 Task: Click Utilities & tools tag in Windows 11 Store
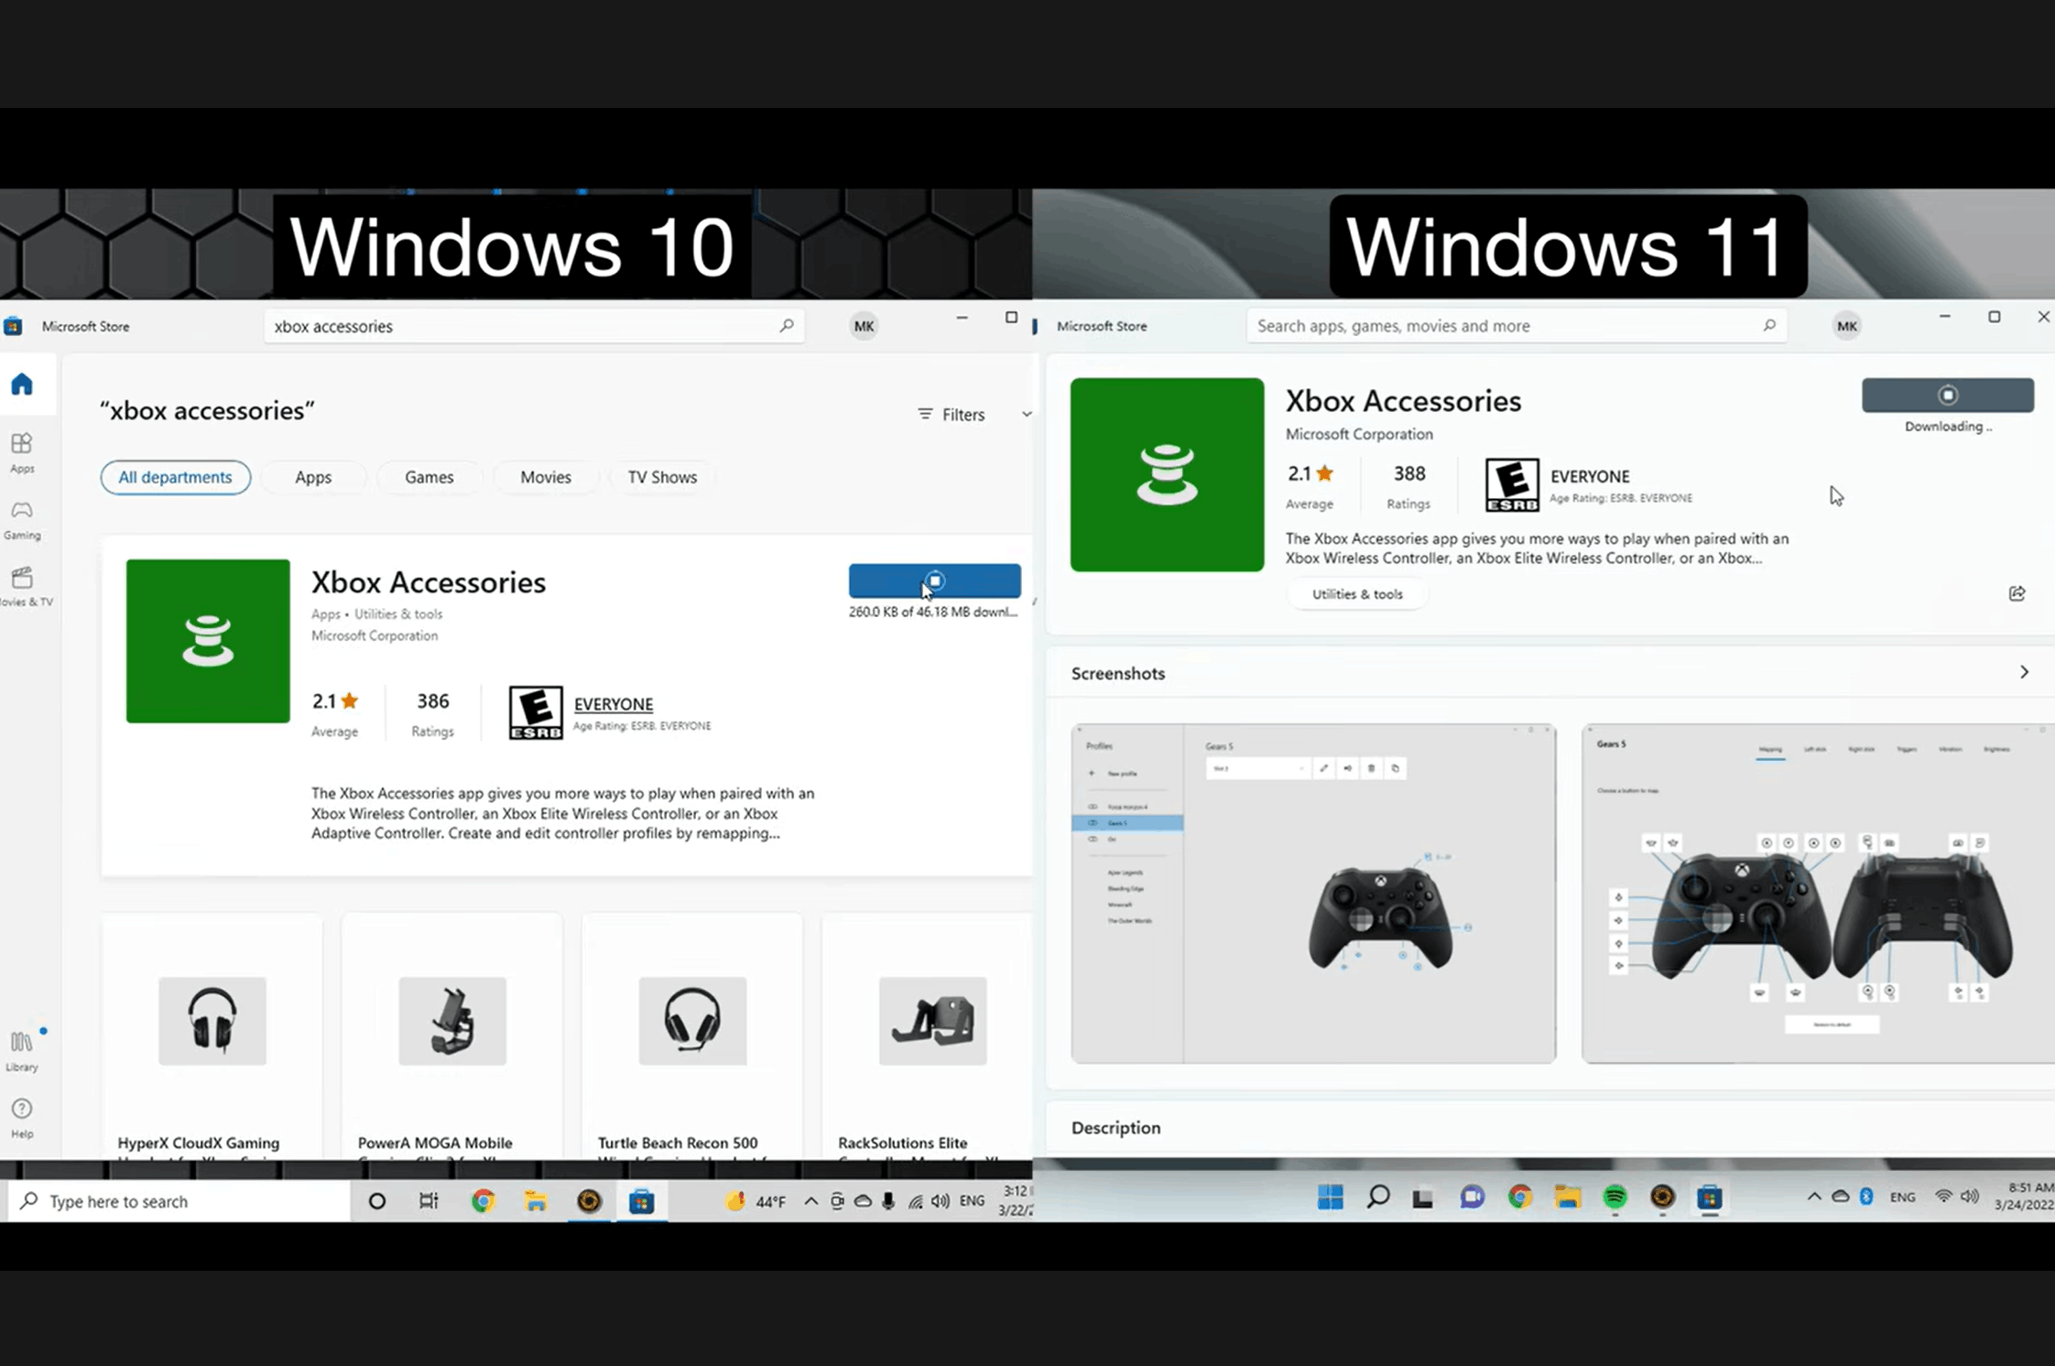pyautogui.click(x=1357, y=594)
